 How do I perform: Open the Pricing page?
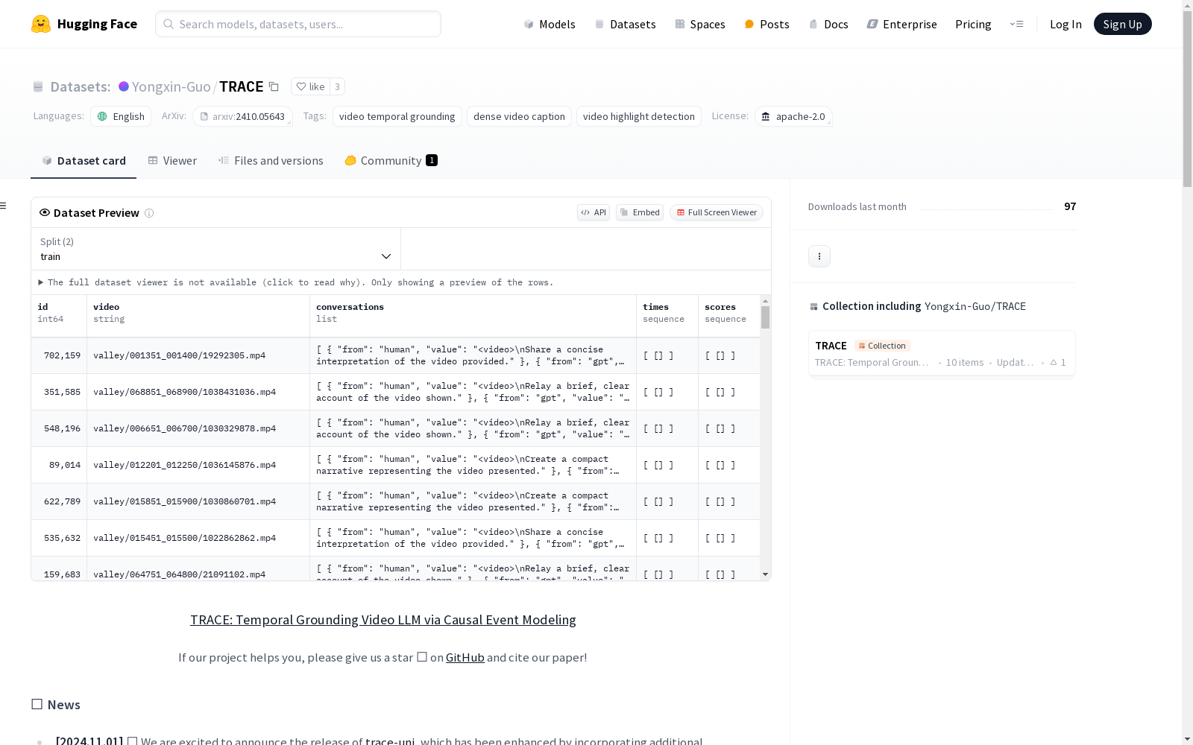pyautogui.click(x=973, y=24)
